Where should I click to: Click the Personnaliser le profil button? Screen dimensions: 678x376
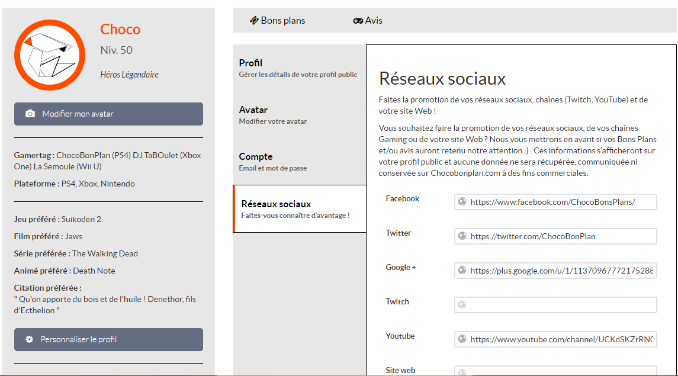[108, 340]
